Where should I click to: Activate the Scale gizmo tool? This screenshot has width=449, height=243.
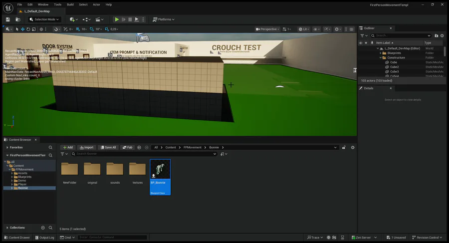[34, 29]
